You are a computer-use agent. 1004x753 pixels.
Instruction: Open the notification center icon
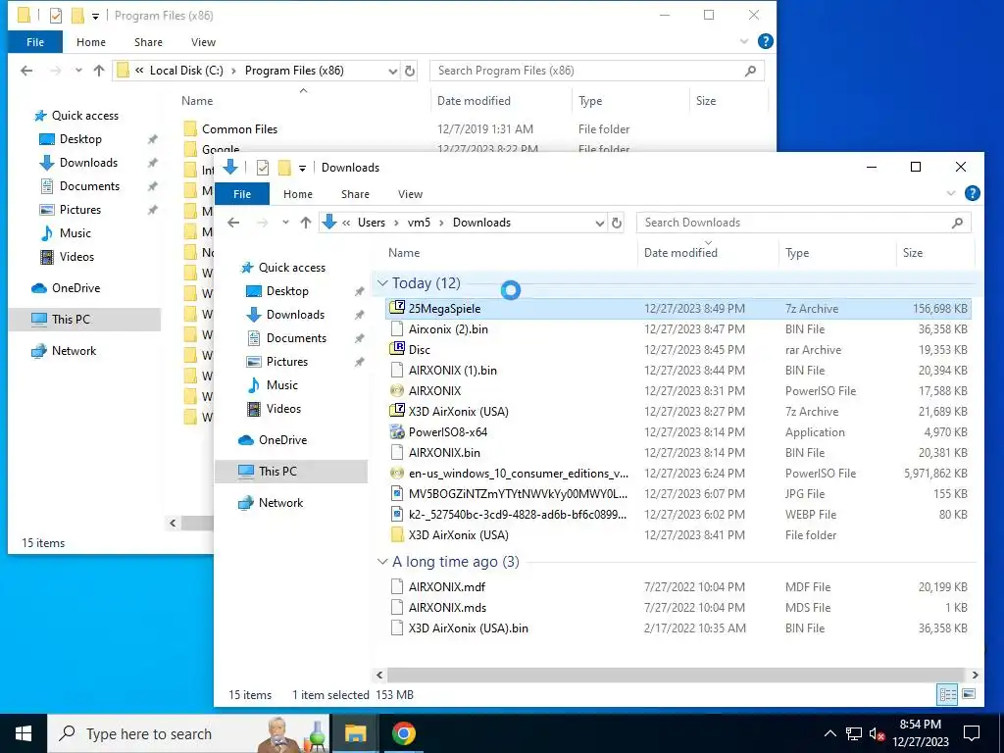pyautogui.click(x=972, y=733)
